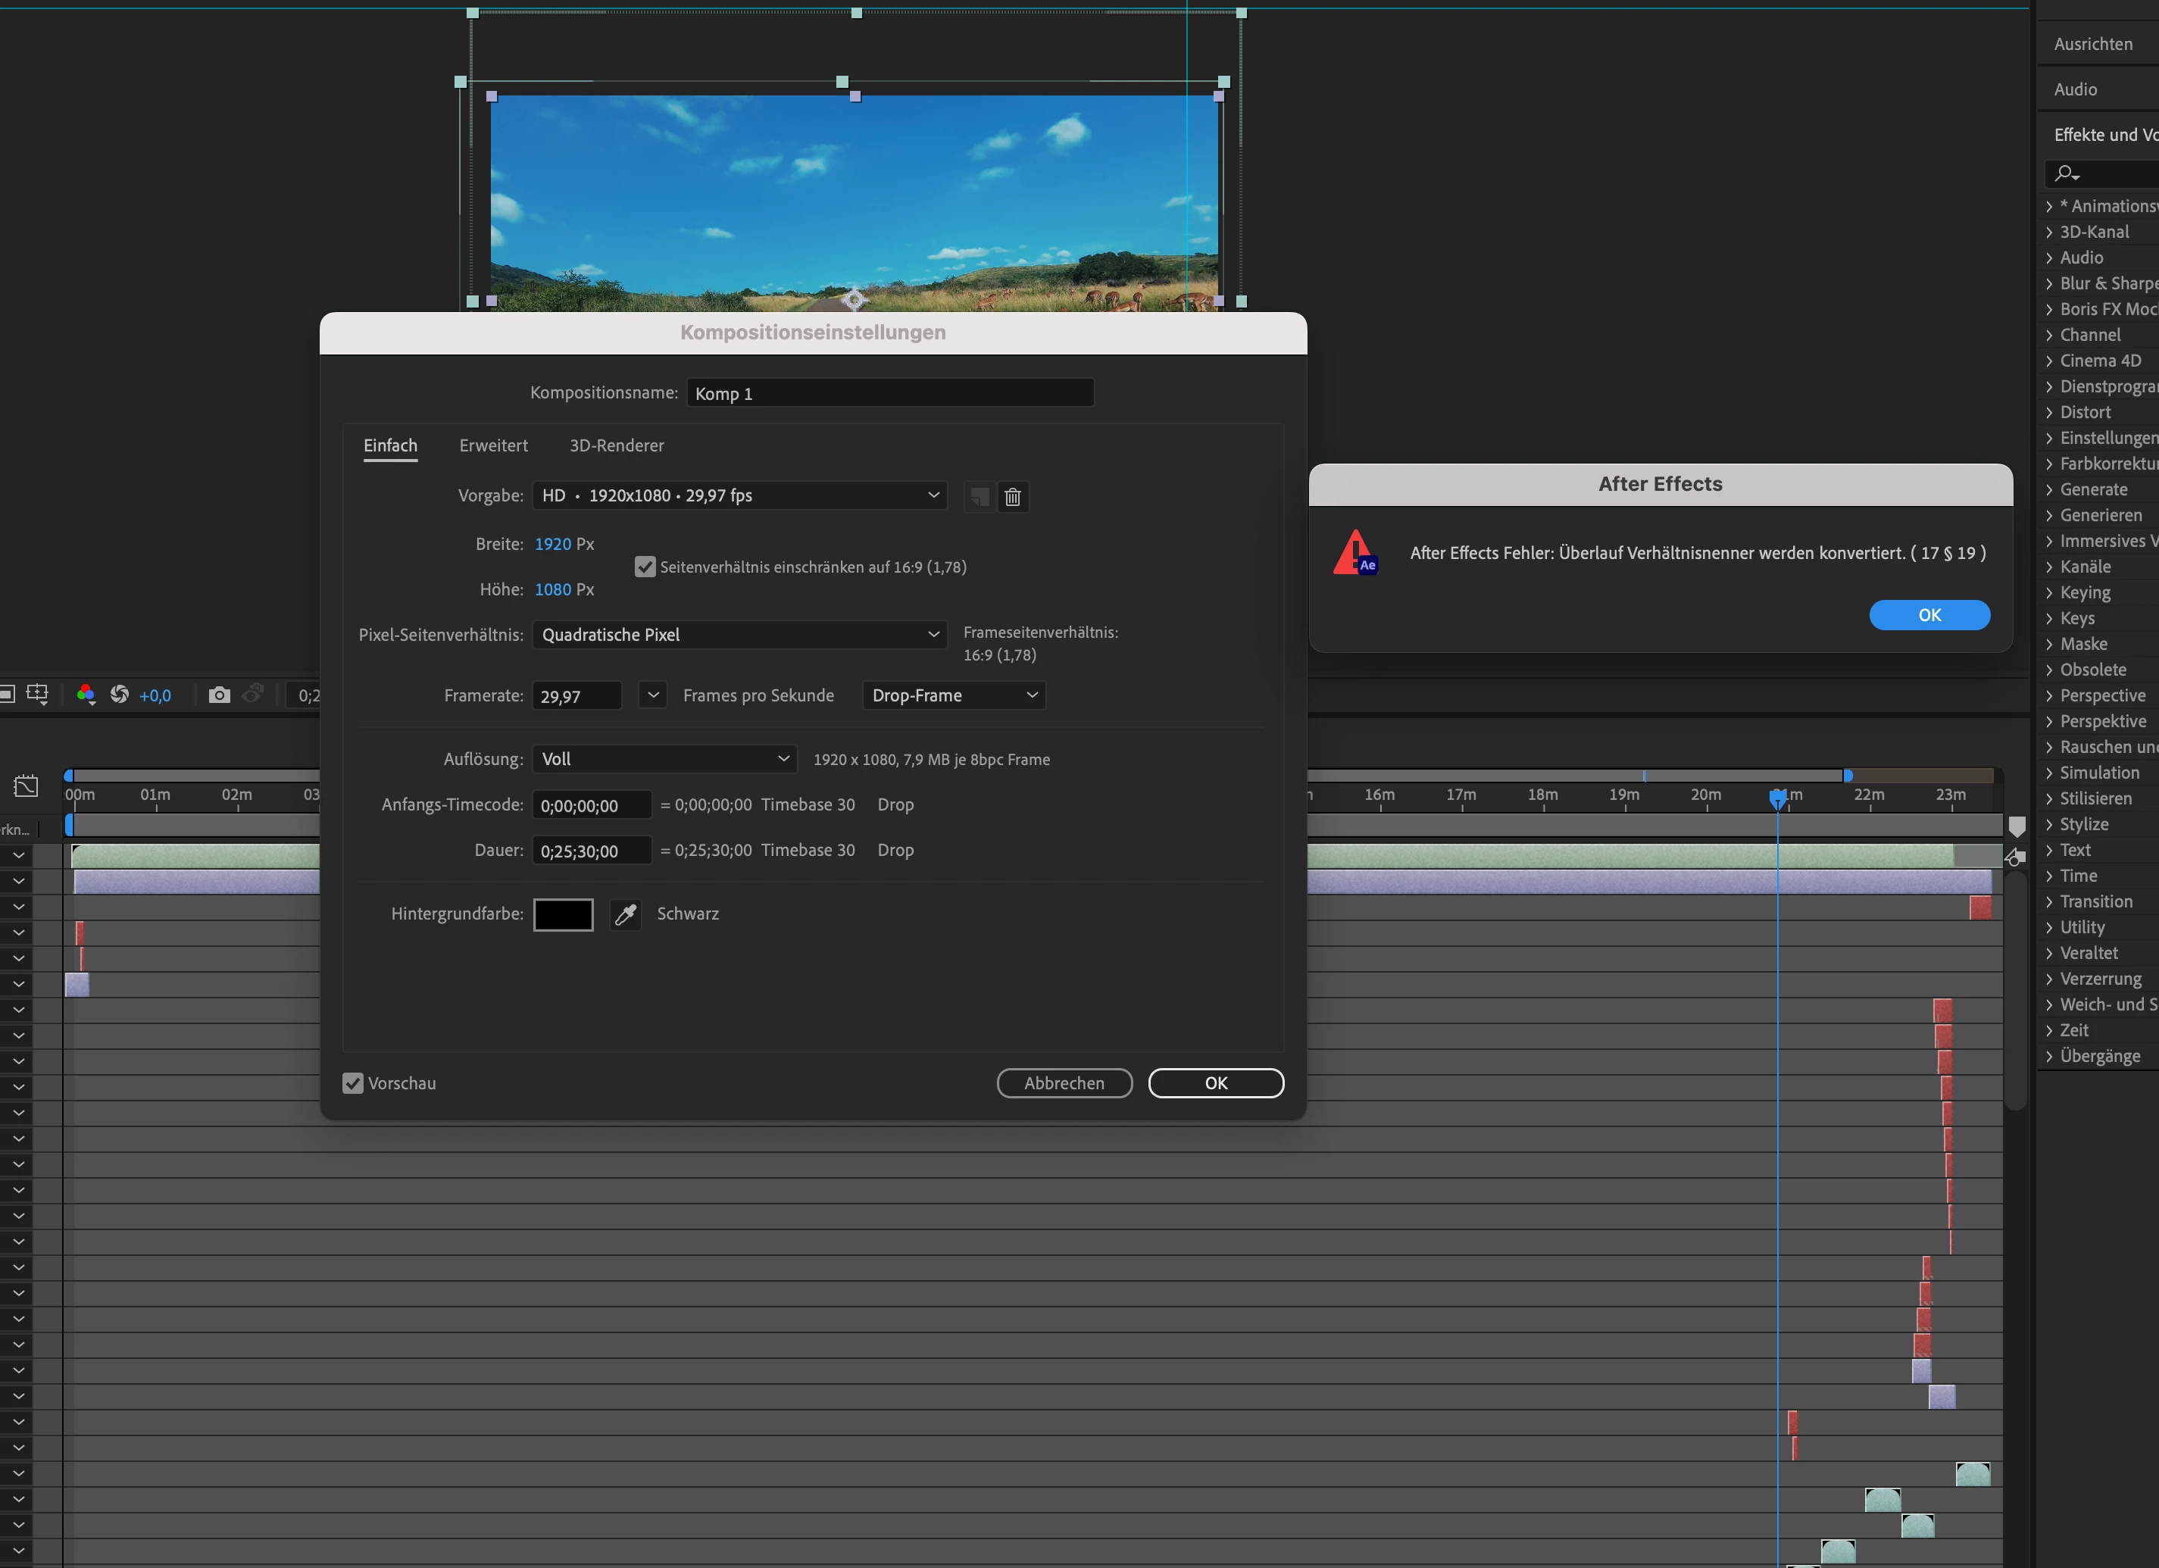Click the Abbrechen button
This screenshot has width=2159, height=1568.
tap(1064, 1083)
